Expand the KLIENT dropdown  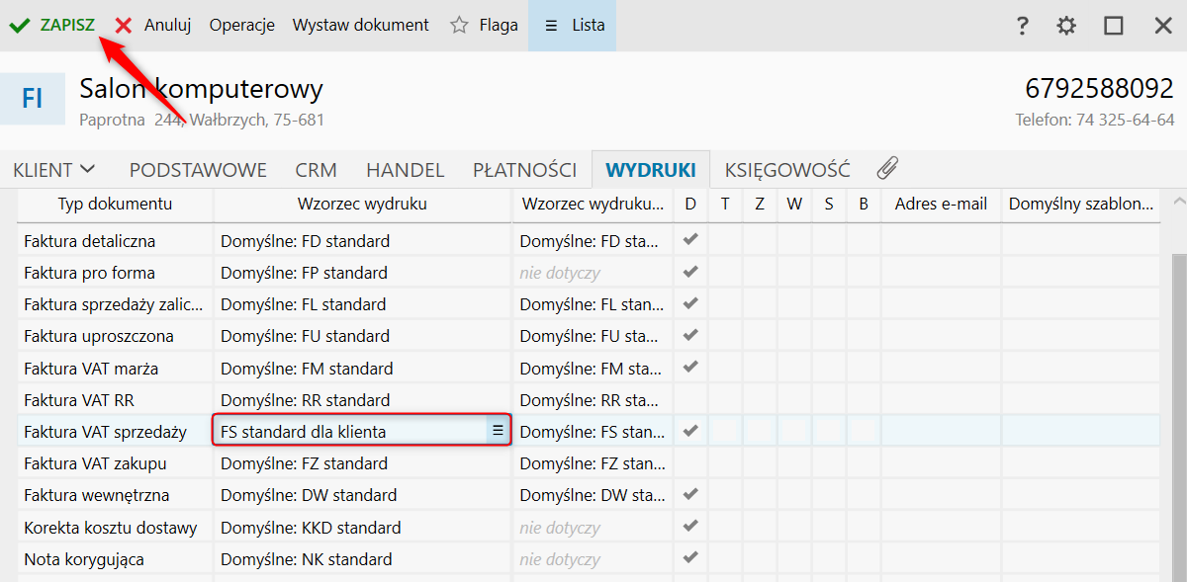pos(54,170)
